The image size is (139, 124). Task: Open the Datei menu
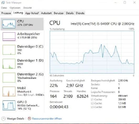coord(4,8)
